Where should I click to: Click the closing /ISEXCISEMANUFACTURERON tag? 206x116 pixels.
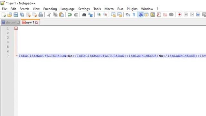click(x=99, y=56)
